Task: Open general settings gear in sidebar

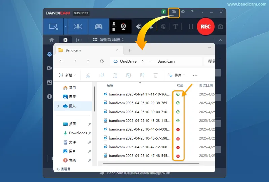Action: click(49, 54)
